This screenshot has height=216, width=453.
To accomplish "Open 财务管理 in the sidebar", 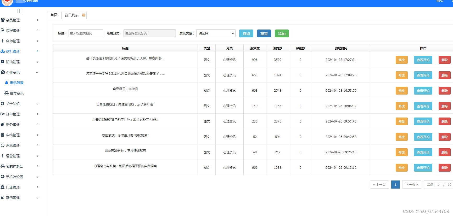I will point(13,125).
